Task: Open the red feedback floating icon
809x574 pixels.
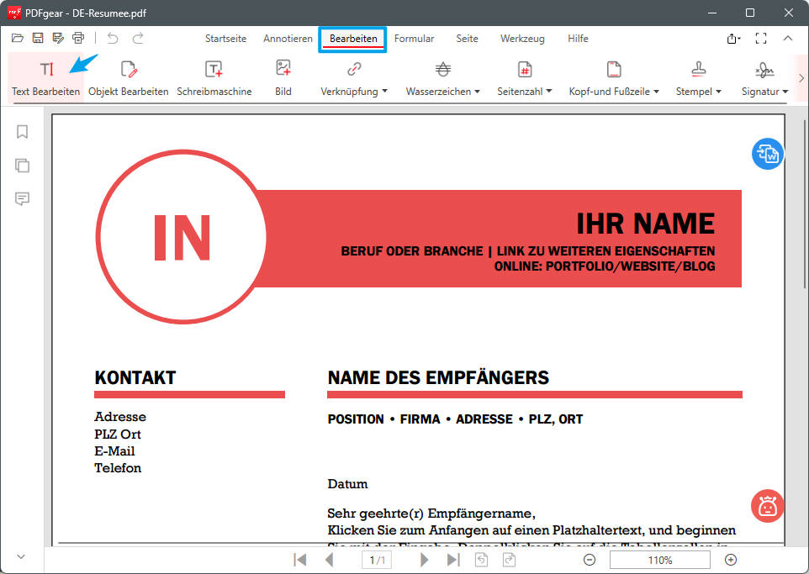Action: (x=766, y=506)
